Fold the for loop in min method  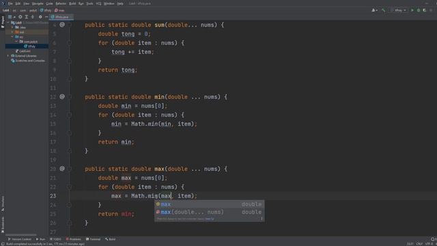(70, 115)
